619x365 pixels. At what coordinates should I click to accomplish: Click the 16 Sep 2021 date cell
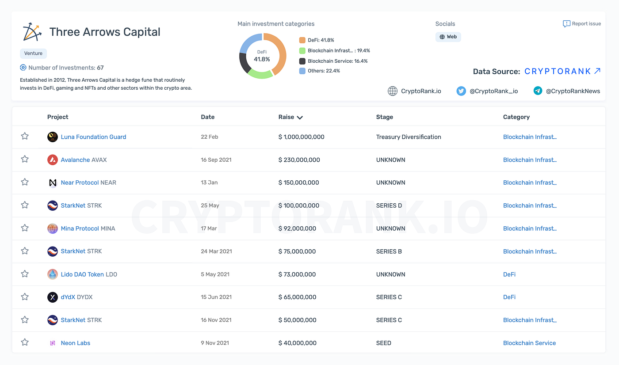[x=216, y=160]
